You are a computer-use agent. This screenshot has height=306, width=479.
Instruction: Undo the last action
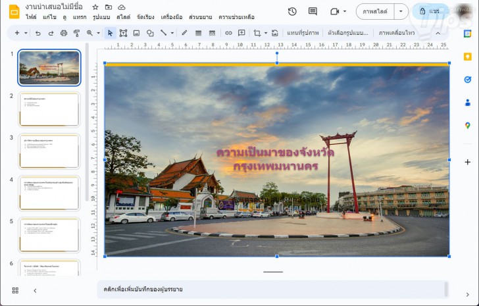point(38,33)
